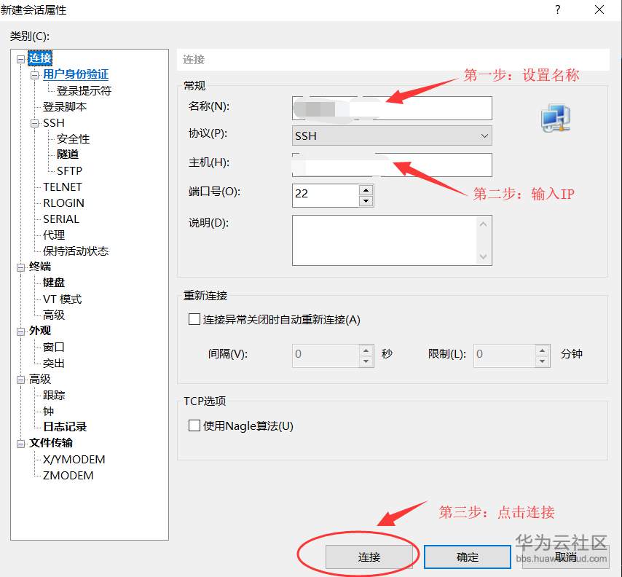
Task: Click the 确定 button
Action: (468, 557)
